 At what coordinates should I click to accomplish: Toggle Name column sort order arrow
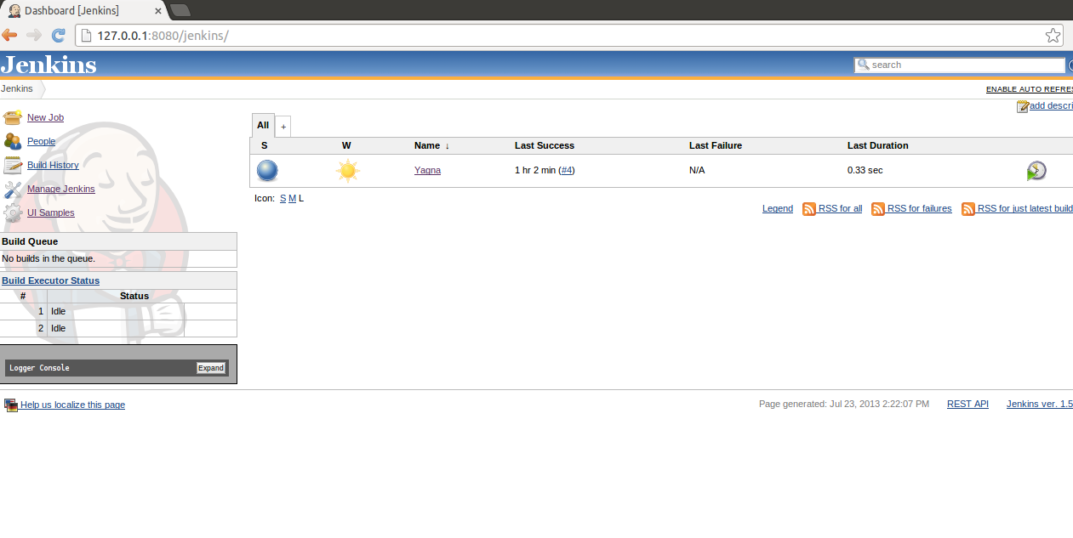click(446, 145)
